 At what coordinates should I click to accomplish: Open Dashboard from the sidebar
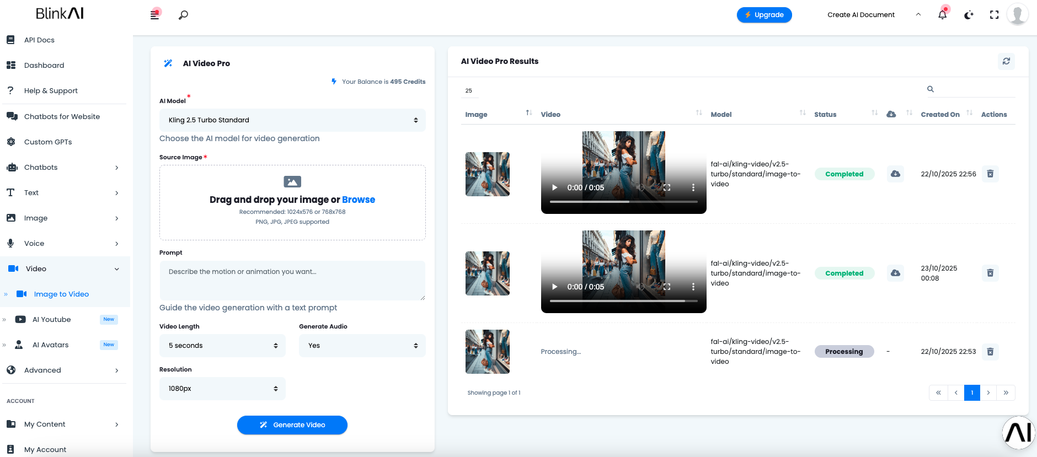44,66
